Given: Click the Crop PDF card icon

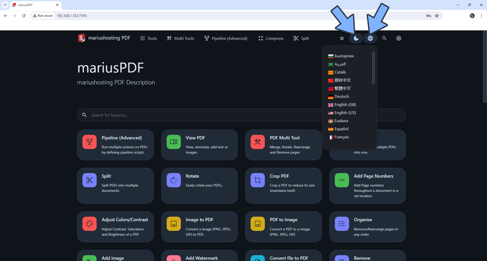Looking at the screenshot, I should 258,180.
